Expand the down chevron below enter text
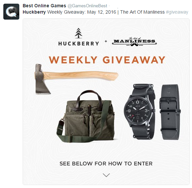 pyautogui.click(x=106, y=175)
